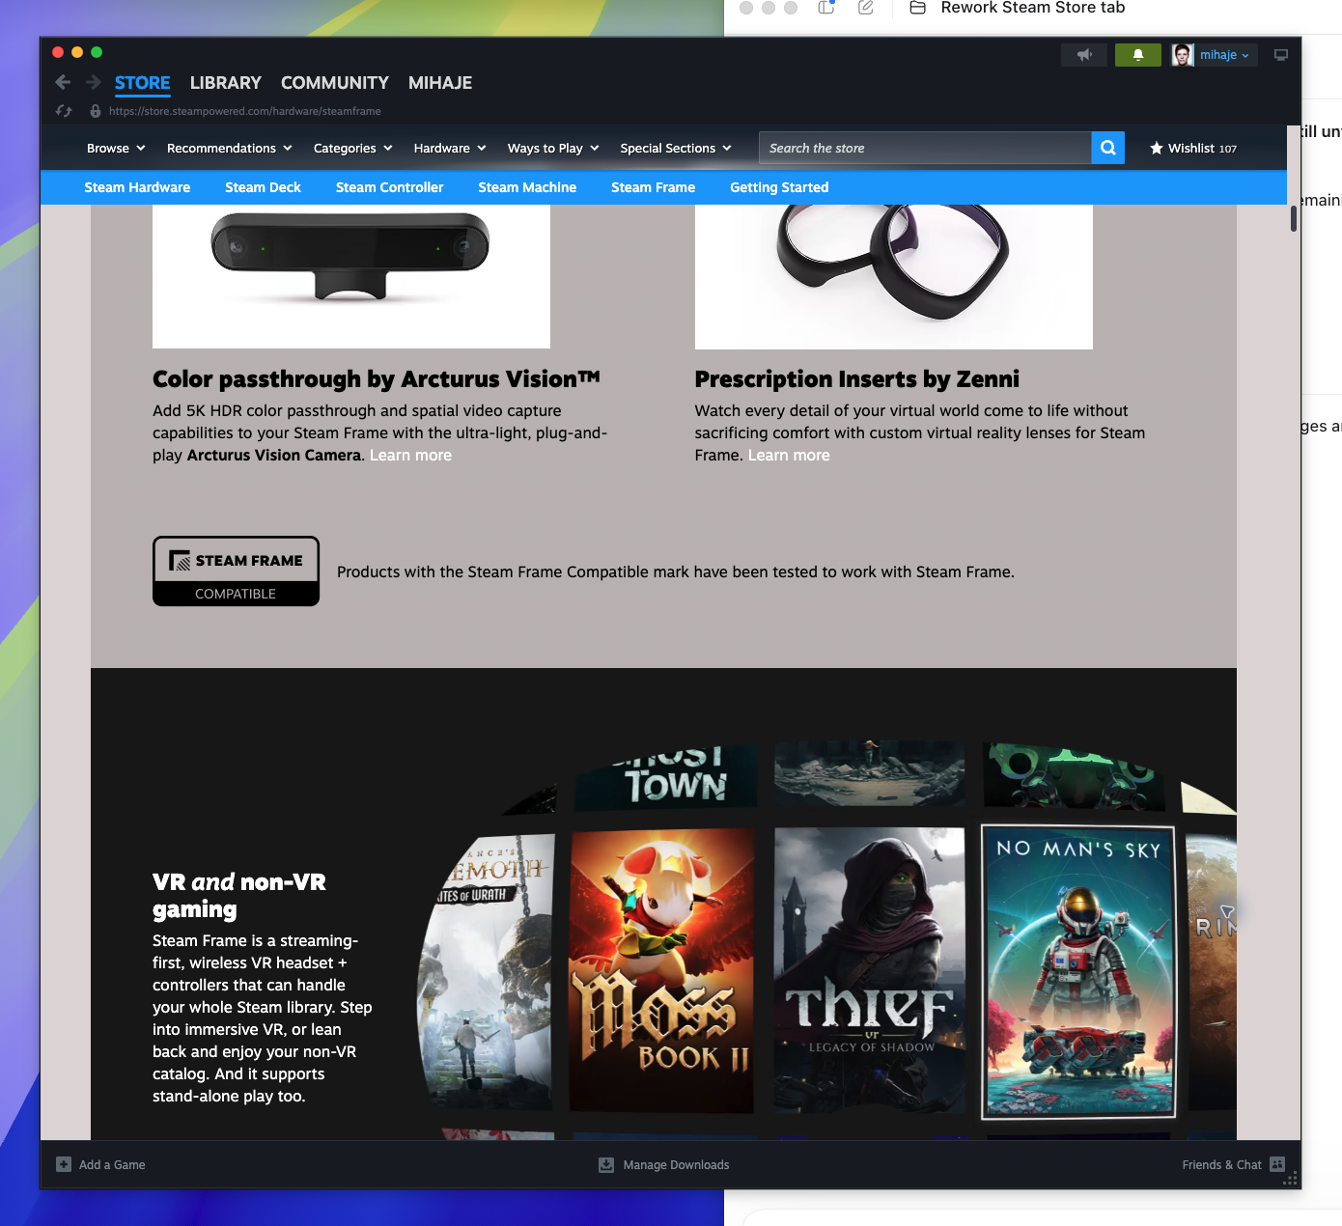
Task: Click VR and non-VR gaming heading
Action: [239, 895]
